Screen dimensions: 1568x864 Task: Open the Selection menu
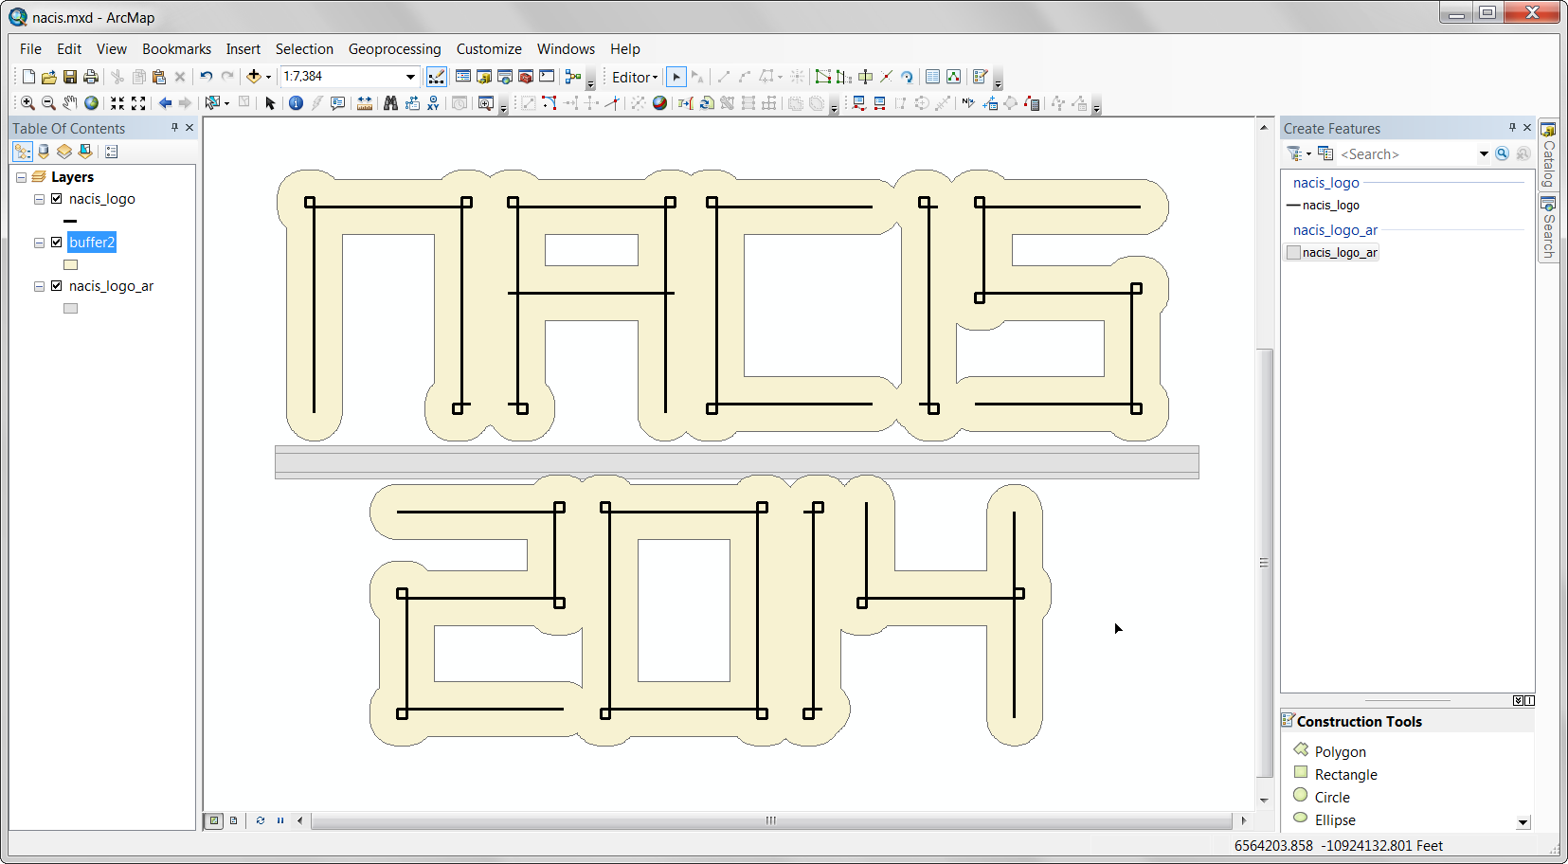coord(304,49)
